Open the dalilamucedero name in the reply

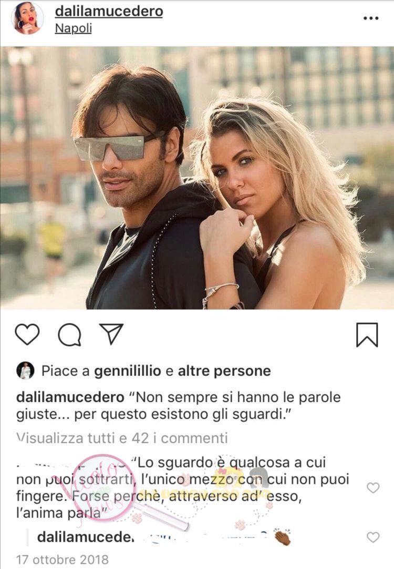coord(86,537)
